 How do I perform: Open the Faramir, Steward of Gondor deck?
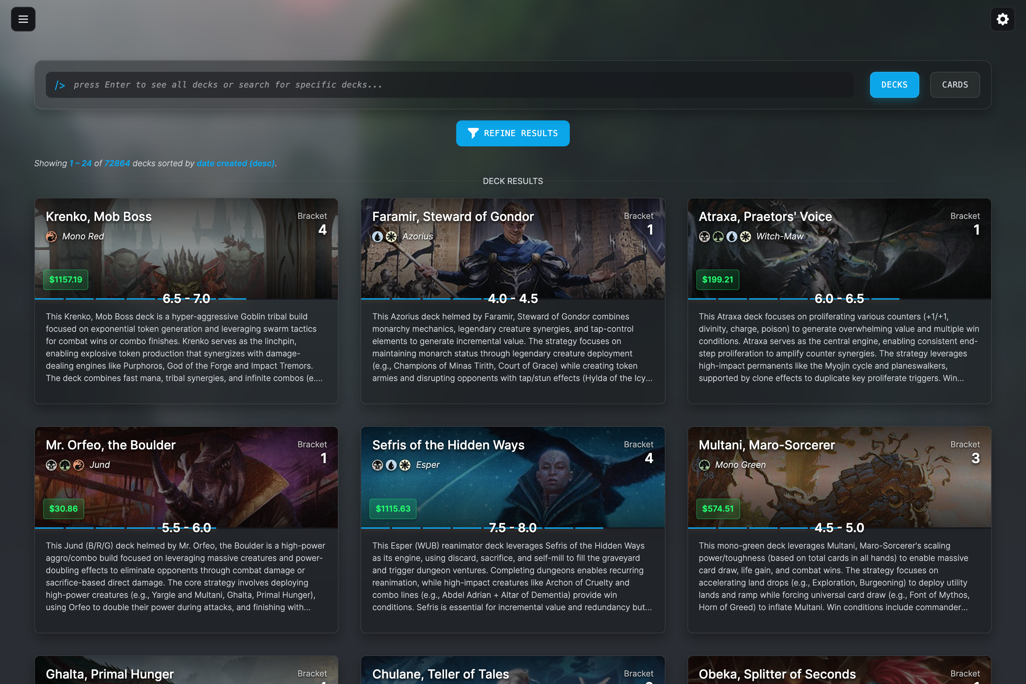[453, 216]
